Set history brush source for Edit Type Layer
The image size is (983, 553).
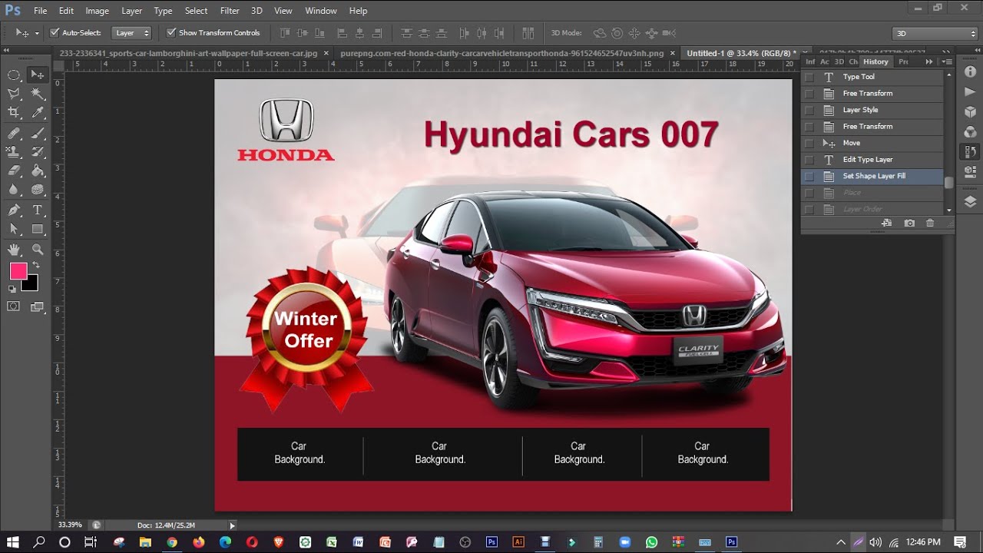(x=809, y=160)
